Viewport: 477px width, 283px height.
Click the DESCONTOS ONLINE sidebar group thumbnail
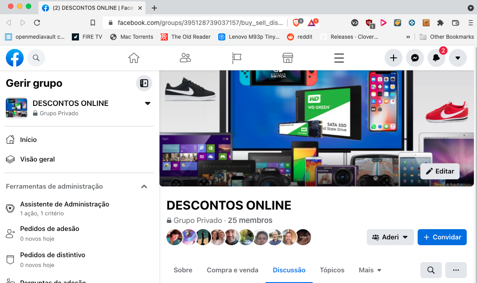(x=17, y=108)
